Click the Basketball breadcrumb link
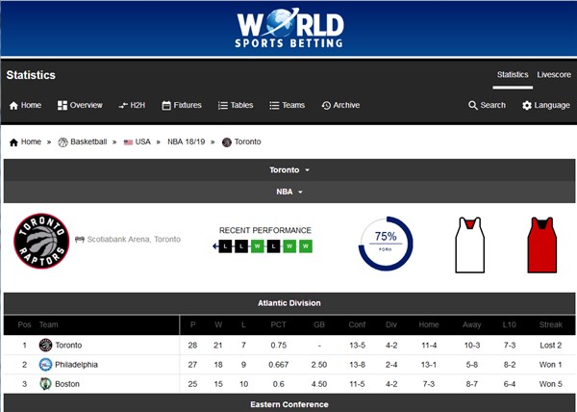 tap(88, 142)
